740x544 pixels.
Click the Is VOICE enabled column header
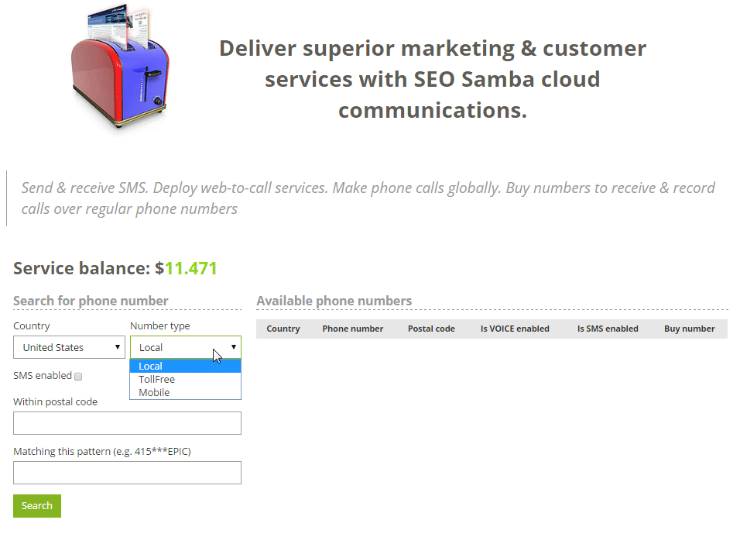point(515,329)
